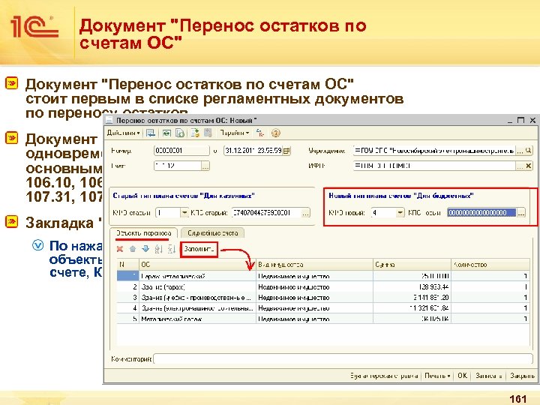Image resolution: width=540 pixels, height=405 pixels.
Task: Open help with the question mark icon
Action: [275, 133]
